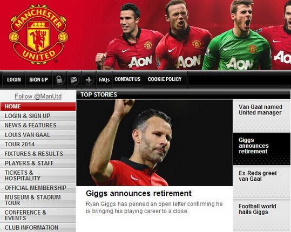Open the envelope mail icon
This screenshot has height=232, width=291.
74,80
